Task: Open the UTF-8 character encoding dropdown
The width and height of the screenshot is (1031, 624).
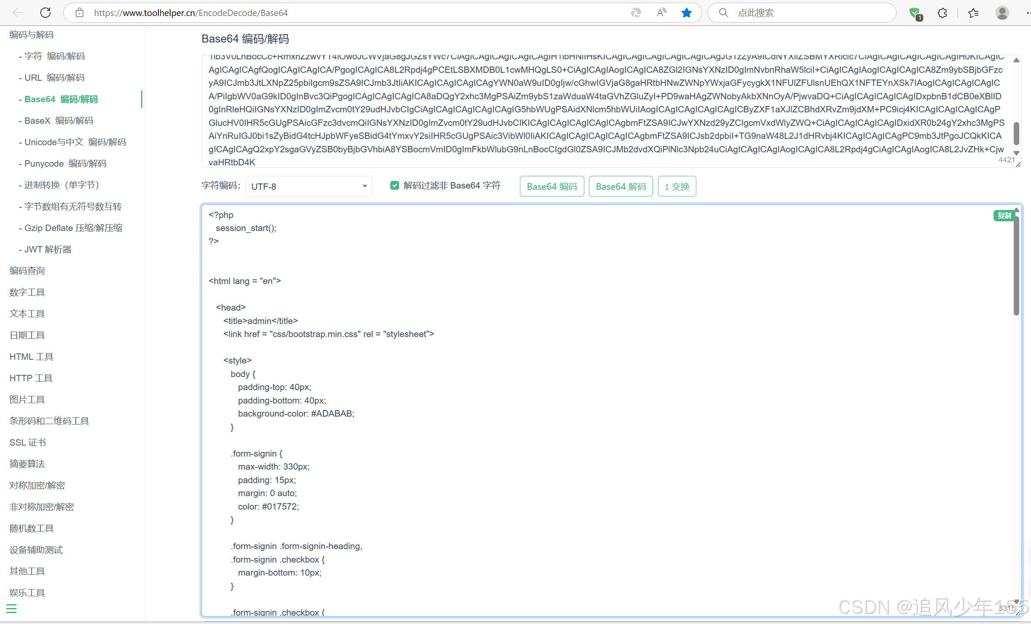Action: [309, 186]
